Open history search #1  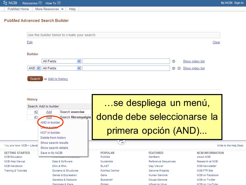pyautogui.click(x=36, y=117)
